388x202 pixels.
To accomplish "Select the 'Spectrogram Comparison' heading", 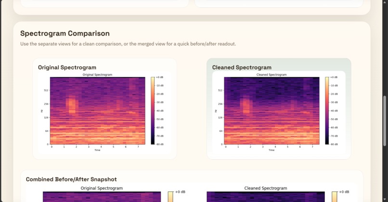I will (x=65, y=33).
